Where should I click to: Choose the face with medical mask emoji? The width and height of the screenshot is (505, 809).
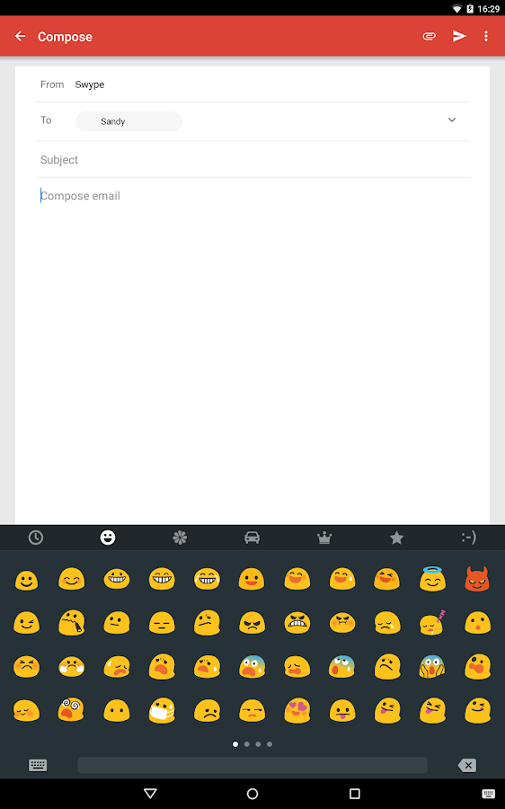click(162, 710)
